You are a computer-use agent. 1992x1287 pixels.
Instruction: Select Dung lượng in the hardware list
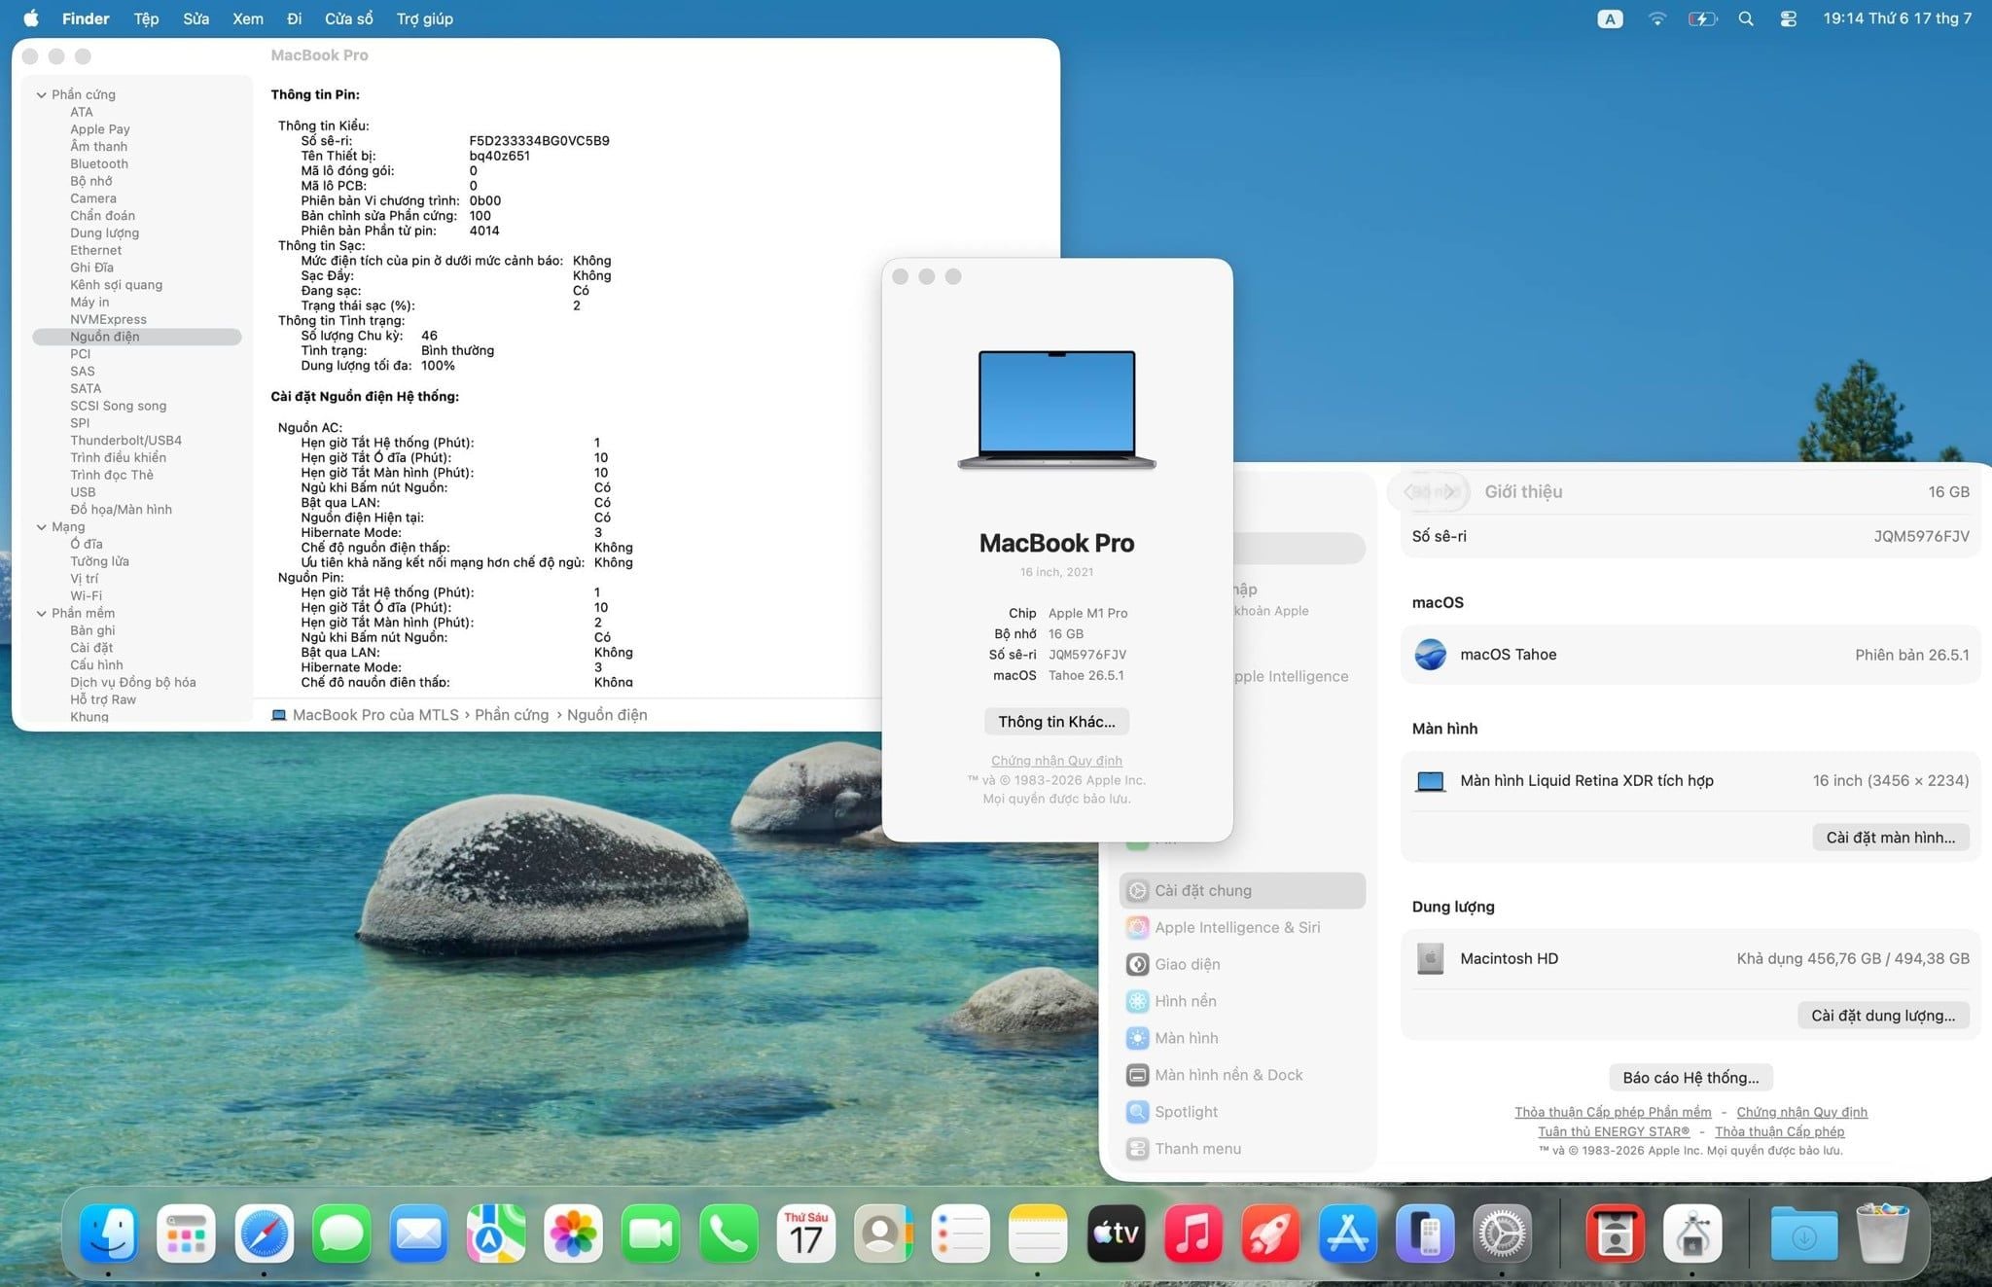pos(104,232)
